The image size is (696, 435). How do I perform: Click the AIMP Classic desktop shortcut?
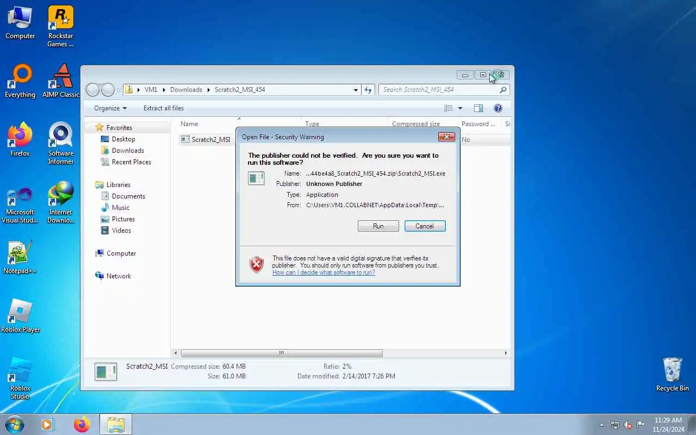[x=61, y=82]
